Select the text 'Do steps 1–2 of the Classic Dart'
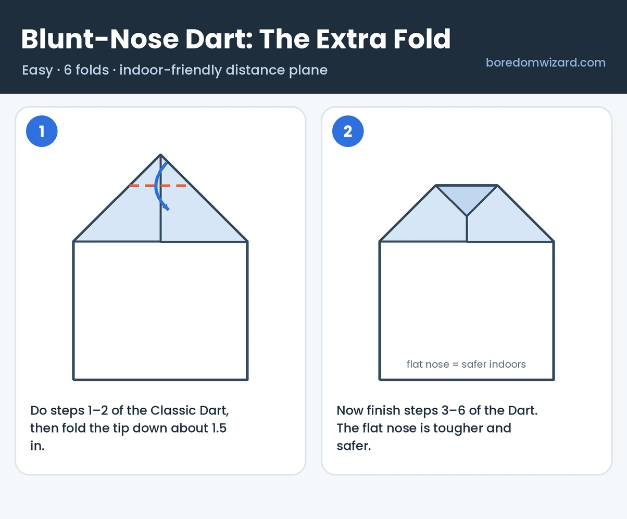The image size is (627, 519). (128, 410)
